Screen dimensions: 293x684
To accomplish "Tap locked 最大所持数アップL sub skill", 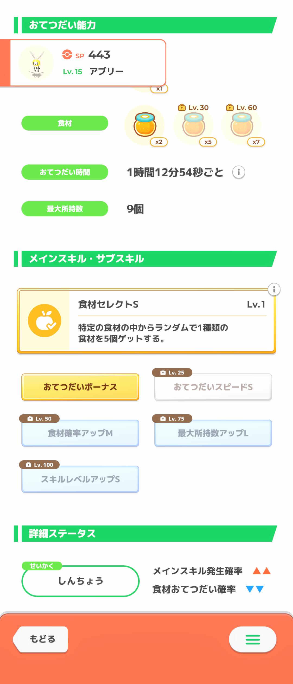I will 213,433.
